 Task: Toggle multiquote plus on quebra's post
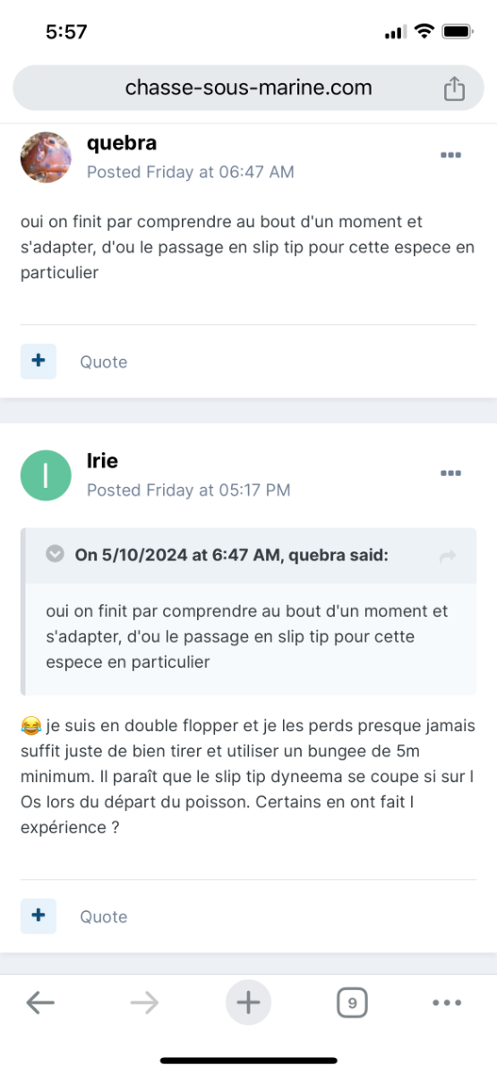click(x=39, y=361)
